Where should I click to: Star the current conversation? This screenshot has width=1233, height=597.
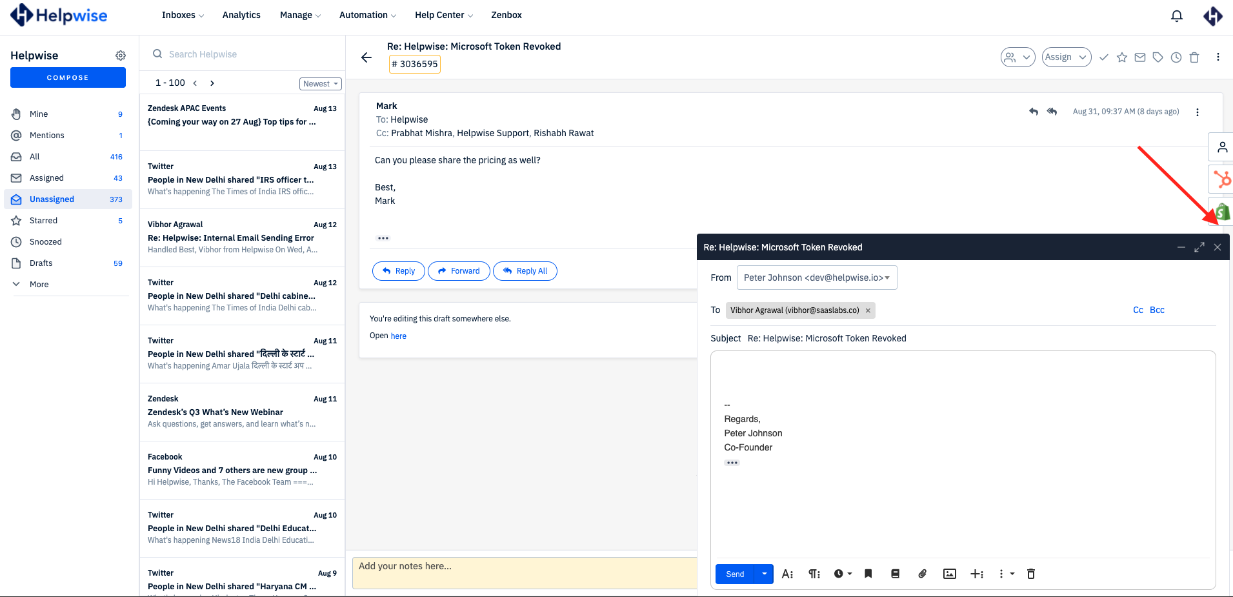click(x=1121, y=57)
